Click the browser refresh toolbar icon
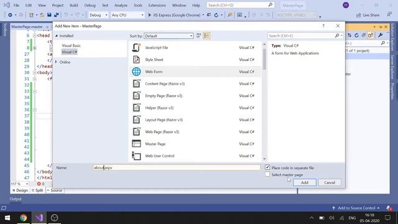This screenshot has height=224, width=398. pos(216,15)
